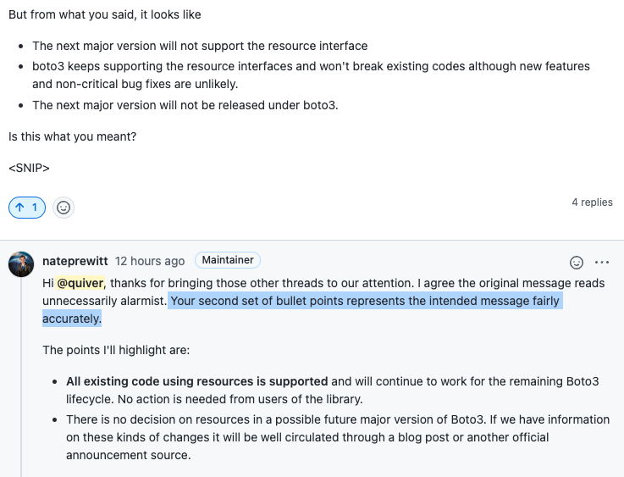Collapse the reply thread using the vertical line
This screenshot has height=477, width=624.
tap(21, 378)
